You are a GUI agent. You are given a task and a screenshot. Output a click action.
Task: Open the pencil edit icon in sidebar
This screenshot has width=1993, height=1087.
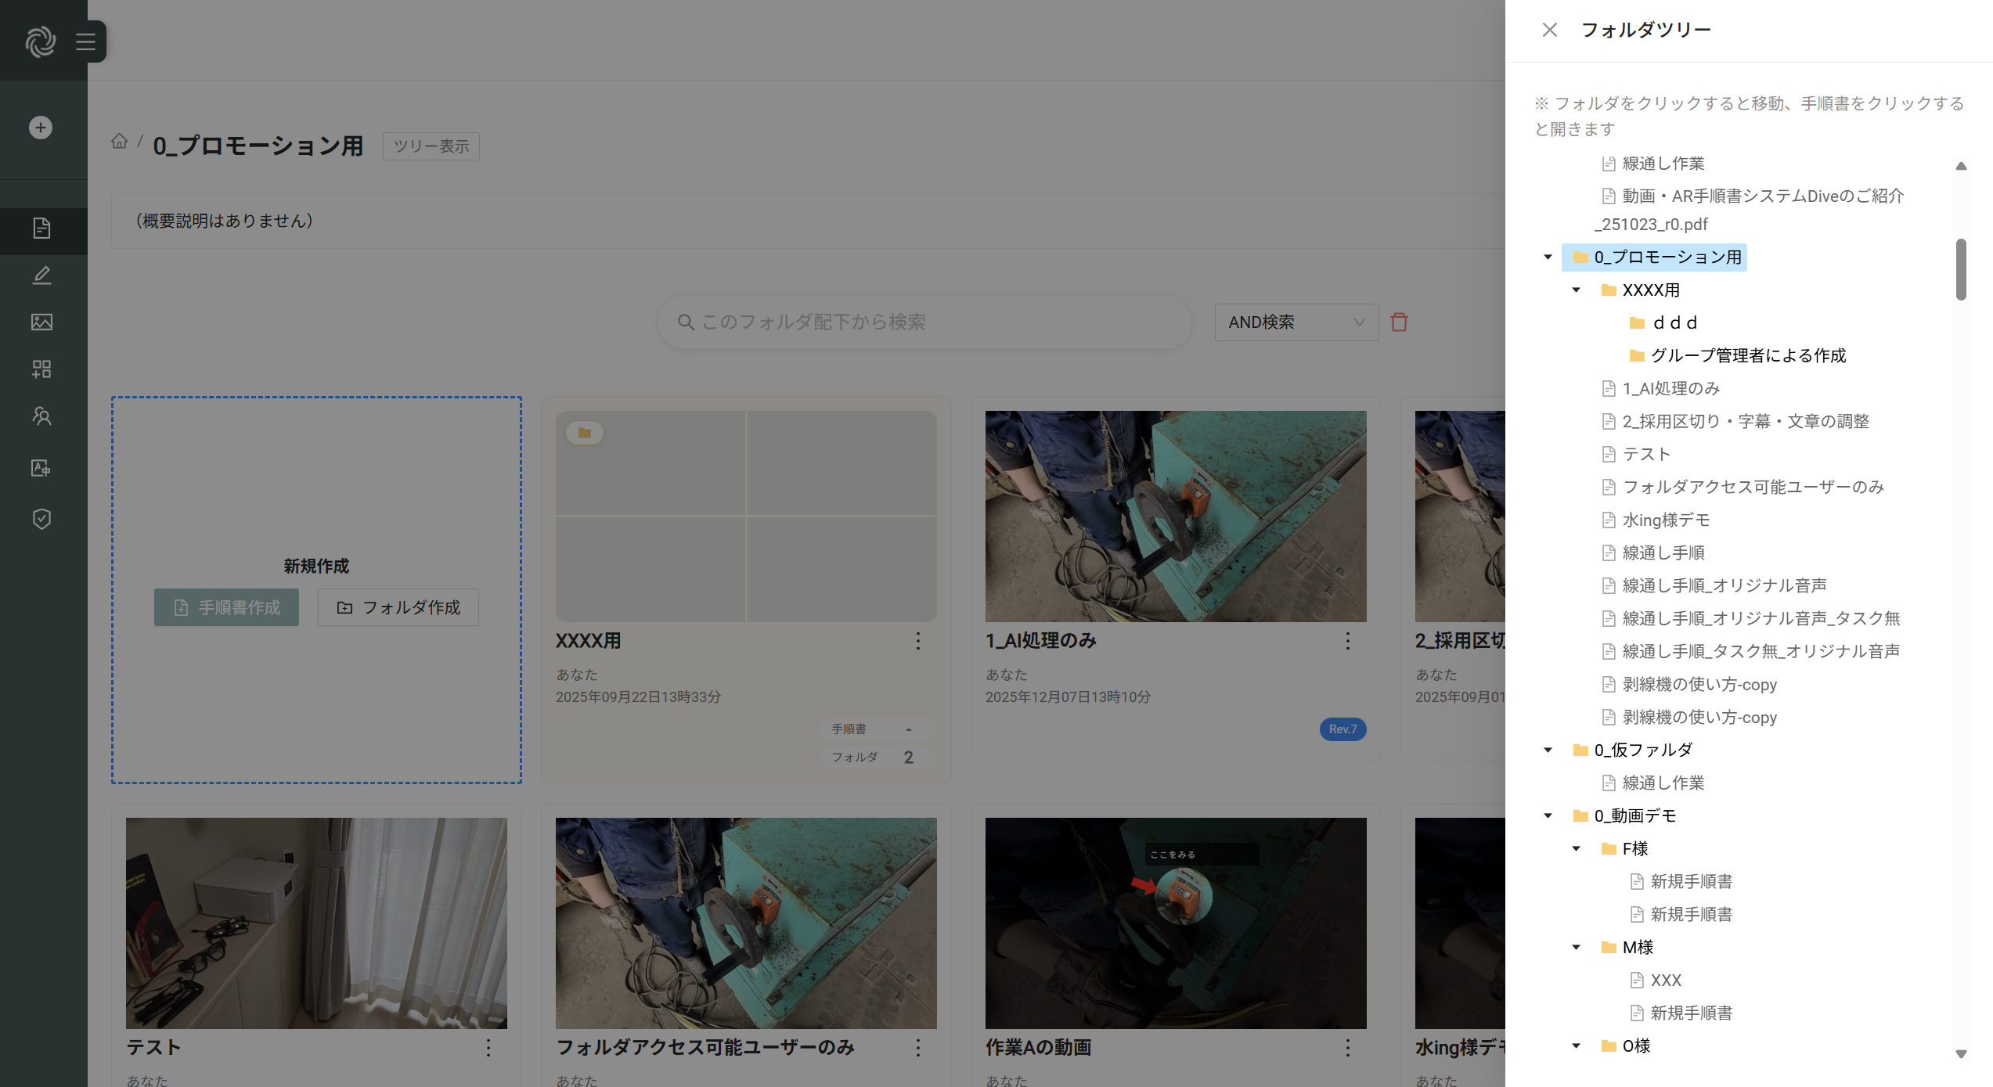click(41, 275)
